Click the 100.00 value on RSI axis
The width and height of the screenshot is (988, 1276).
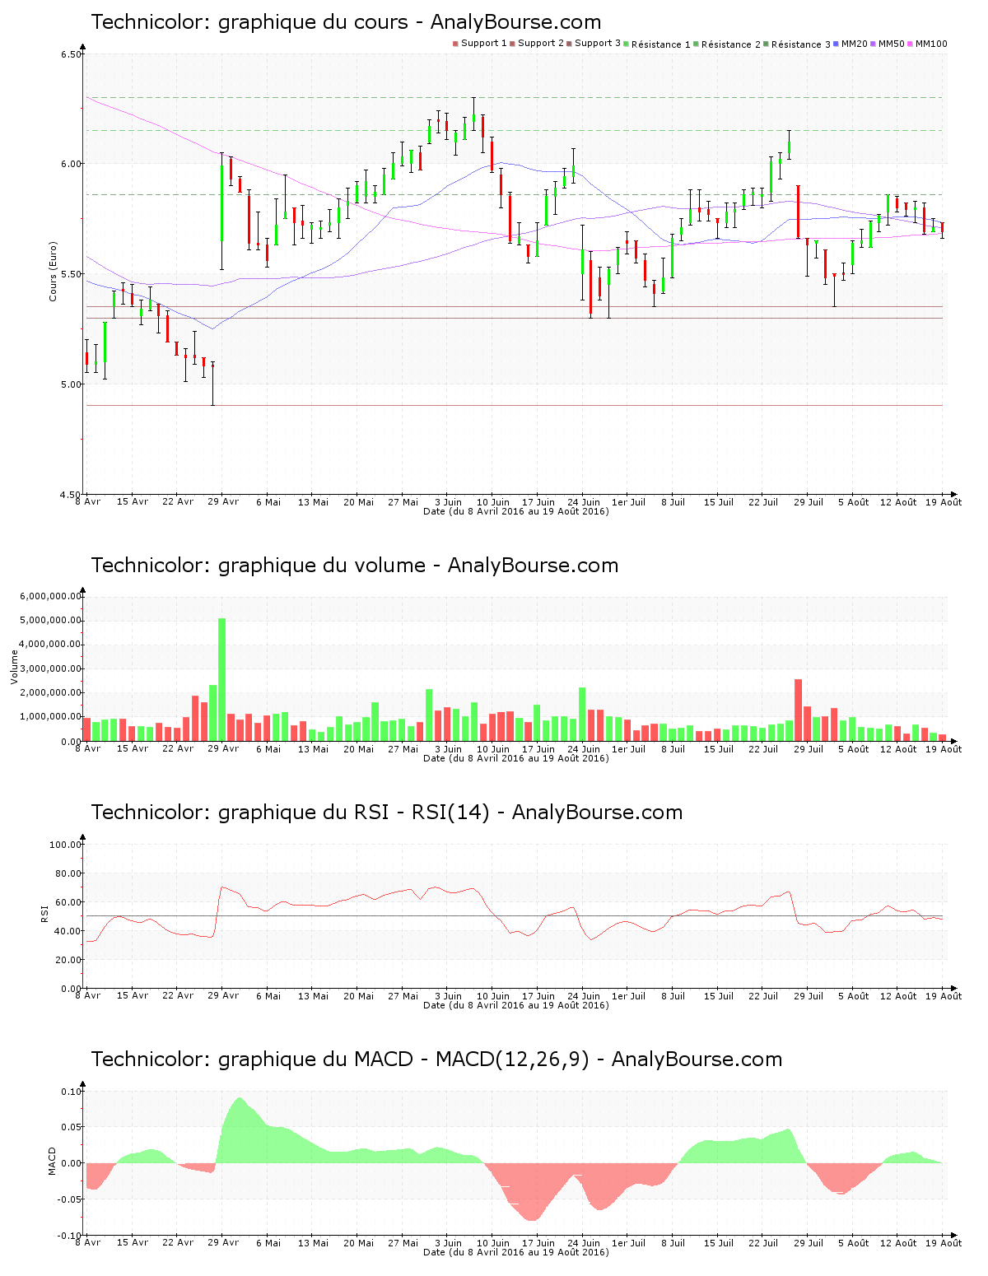coord(66,845)
